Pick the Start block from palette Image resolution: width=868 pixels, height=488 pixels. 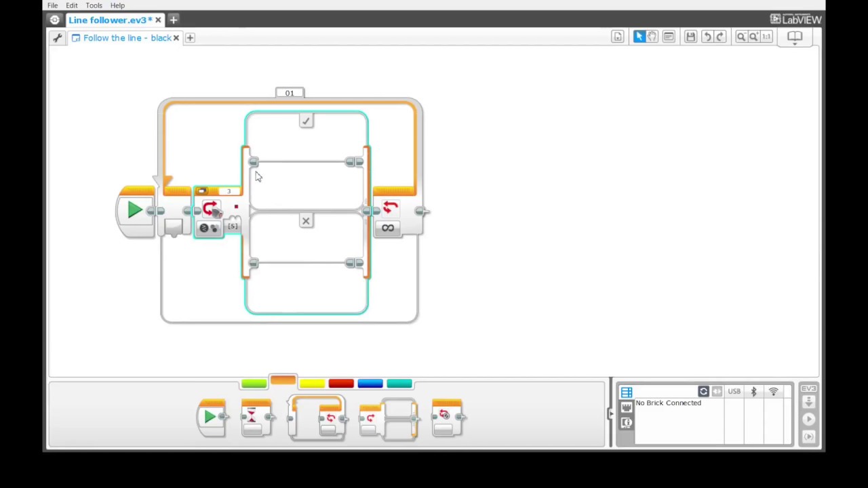(x=212, y=418)
